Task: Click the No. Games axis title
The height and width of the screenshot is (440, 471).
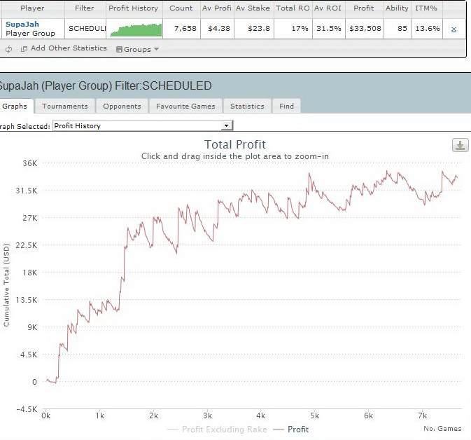Action: 442,429
